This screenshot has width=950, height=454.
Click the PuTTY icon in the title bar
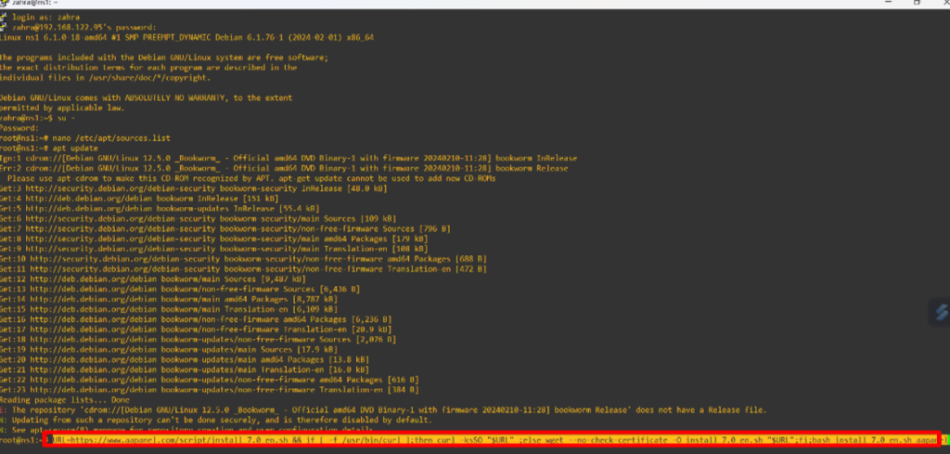pyautogui.click(x=5, y=4)
